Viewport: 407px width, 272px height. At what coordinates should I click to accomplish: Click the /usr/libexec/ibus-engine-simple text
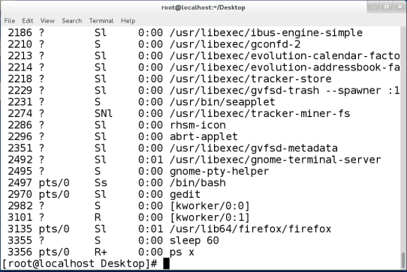(266, 33)
